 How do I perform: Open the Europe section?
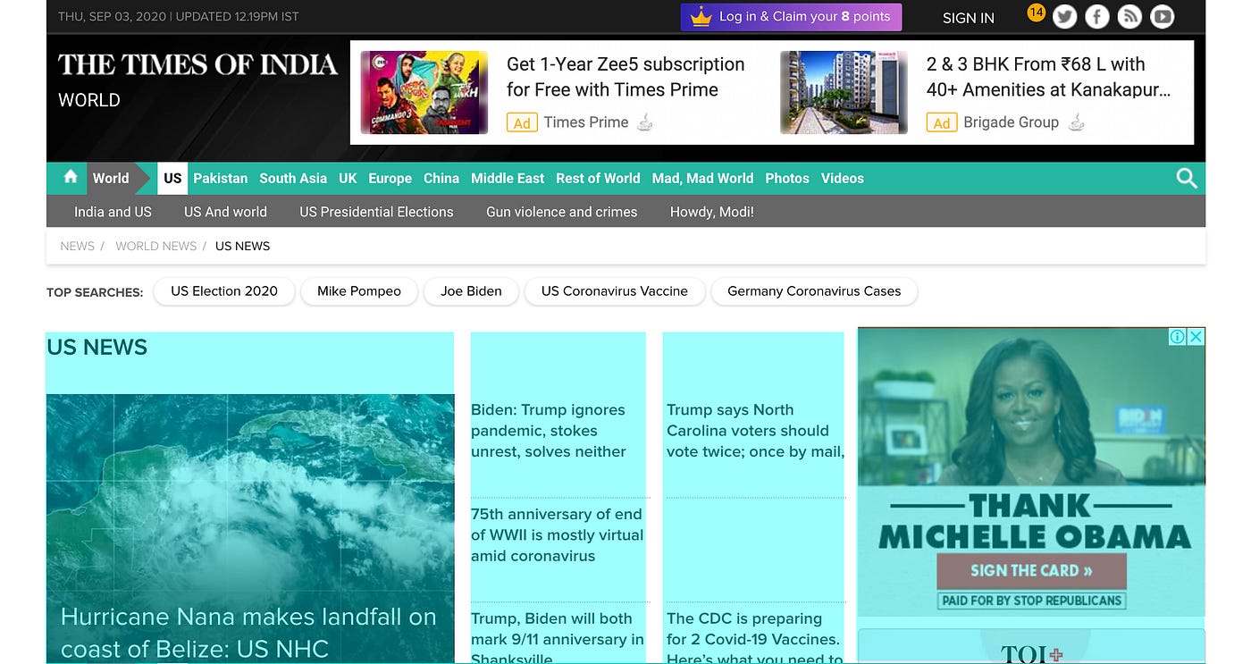coord(390,178)
